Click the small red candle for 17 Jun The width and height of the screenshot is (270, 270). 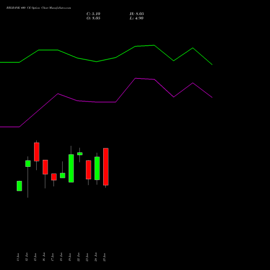[54, 177]
